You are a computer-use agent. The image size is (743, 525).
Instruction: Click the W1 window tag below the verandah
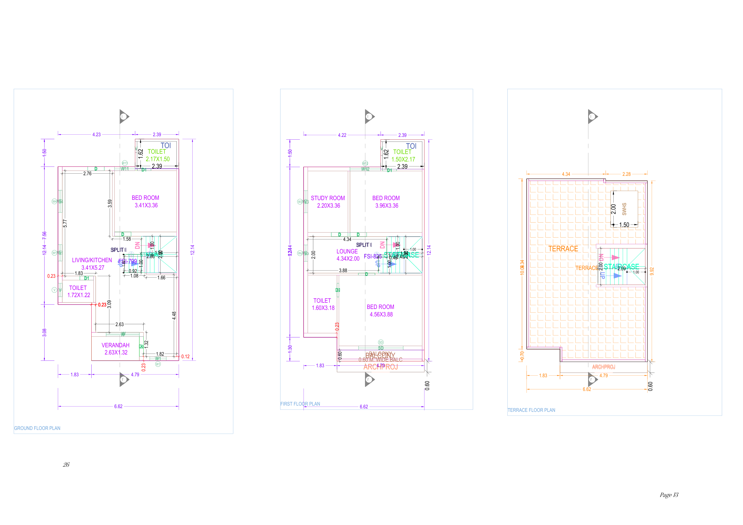pos(158,364)
